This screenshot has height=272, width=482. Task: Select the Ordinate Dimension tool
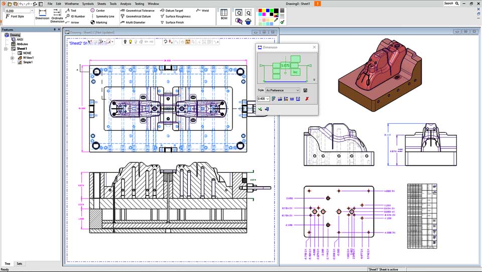point(57,16)
